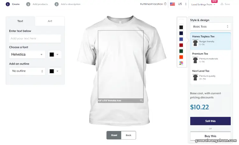Open the multicolor more-colors palette icon
This screenshot has width=239, height=145.
coord(181,63)
